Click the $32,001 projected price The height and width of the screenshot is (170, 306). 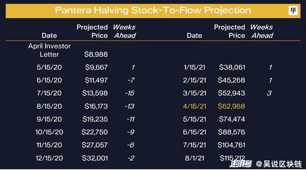(x=95, y=158)
